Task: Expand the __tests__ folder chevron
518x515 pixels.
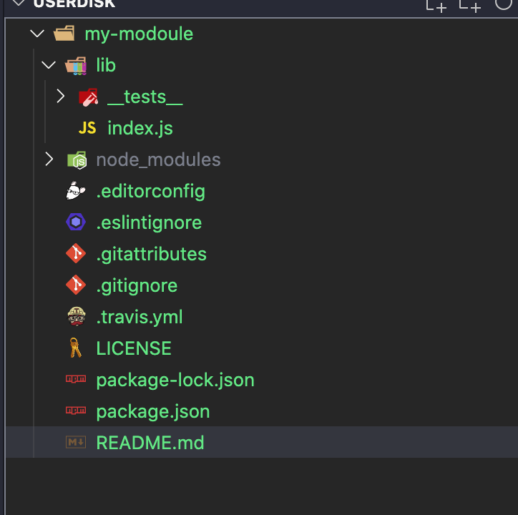Action: pyautogui.click(x=61, y=97)
